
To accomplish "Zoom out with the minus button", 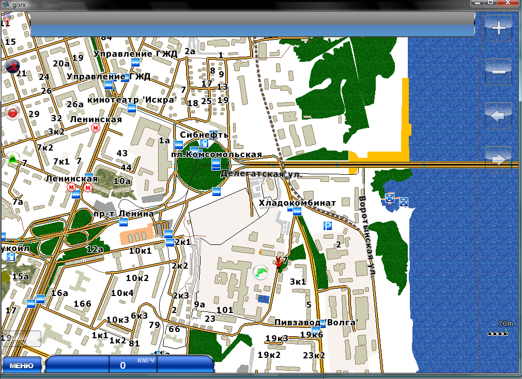I will point(498,72).
